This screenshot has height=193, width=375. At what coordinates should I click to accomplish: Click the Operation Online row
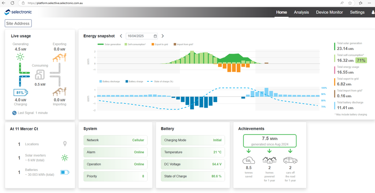coord(115,164)
